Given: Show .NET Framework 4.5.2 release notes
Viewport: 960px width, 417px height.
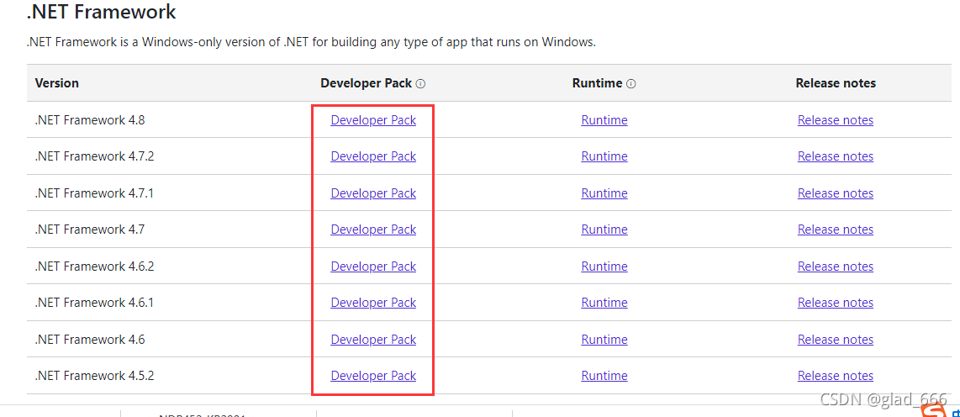Looking at the screenshot, I should 835,376.
